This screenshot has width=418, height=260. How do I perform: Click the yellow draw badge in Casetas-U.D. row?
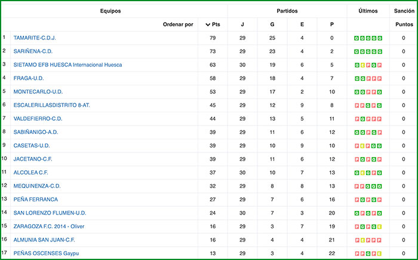(362, 146)
